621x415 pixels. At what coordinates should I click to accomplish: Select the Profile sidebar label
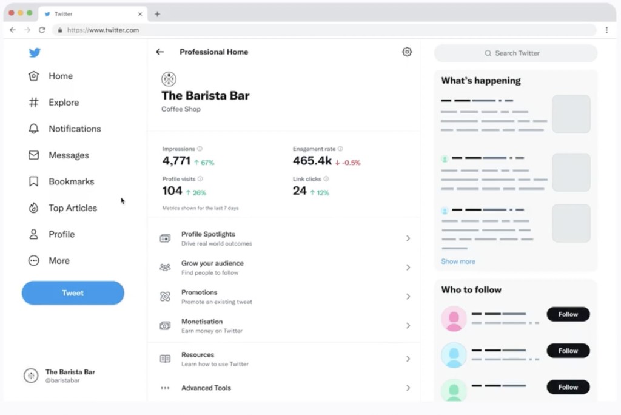pyautogui.click(x=62, y=234)
